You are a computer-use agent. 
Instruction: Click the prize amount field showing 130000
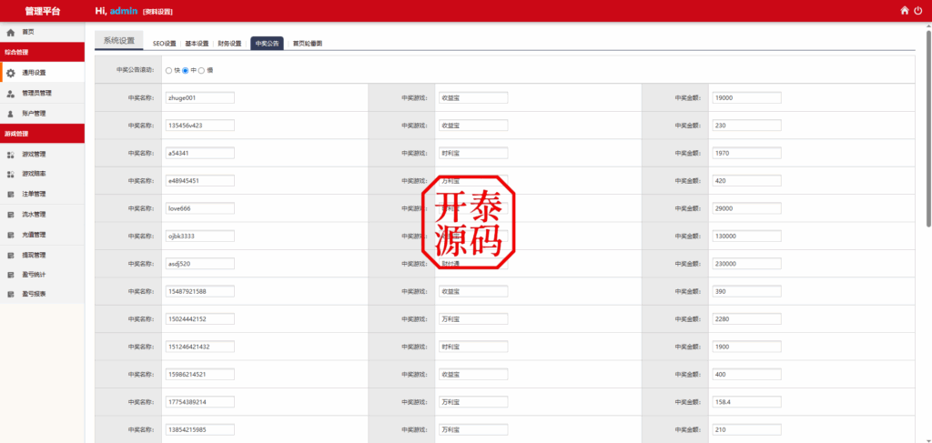coord(746,236)
